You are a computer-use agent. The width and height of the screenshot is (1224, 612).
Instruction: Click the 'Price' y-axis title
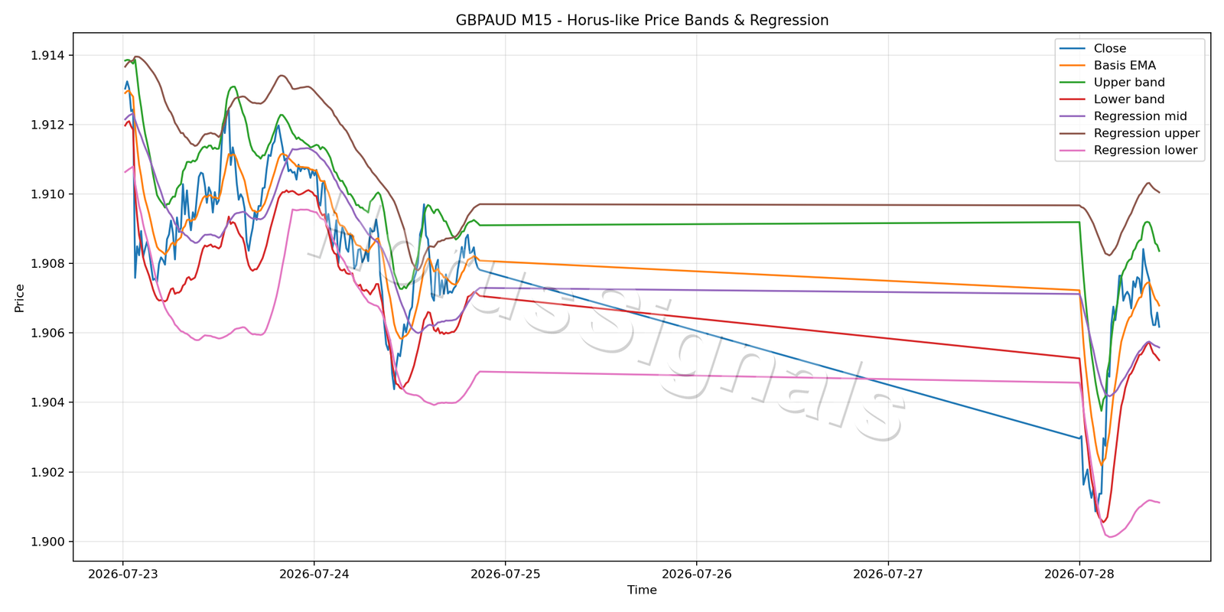20,298
